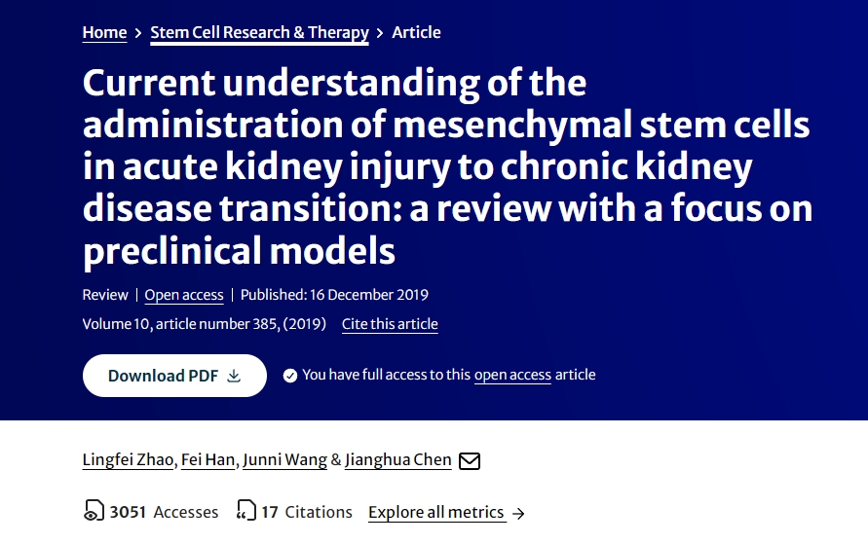The image size is (868, 544).
Task: Click the article title heading
Action: pos(447,167)
